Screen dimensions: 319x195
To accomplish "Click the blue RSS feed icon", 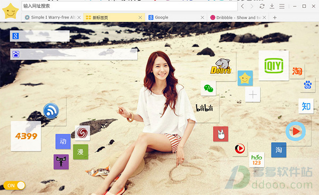I will (51, 111).
